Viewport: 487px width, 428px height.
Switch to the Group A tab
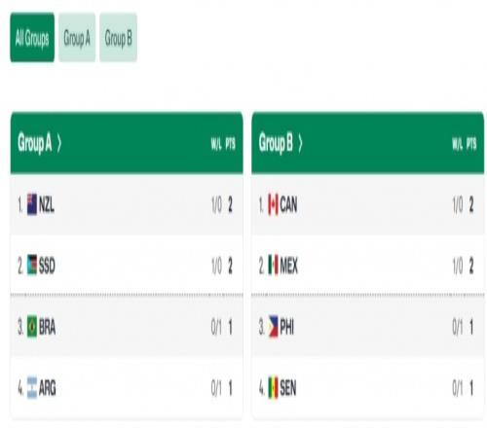click(x=77, y=37)
